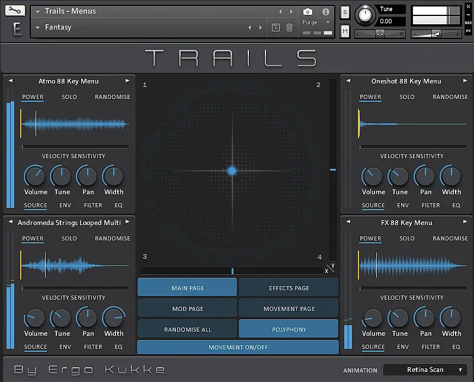Toggle POWER on Oneshot 88 Key Menu layer
The height and width of the screenshot is (382, 474).
370,97
